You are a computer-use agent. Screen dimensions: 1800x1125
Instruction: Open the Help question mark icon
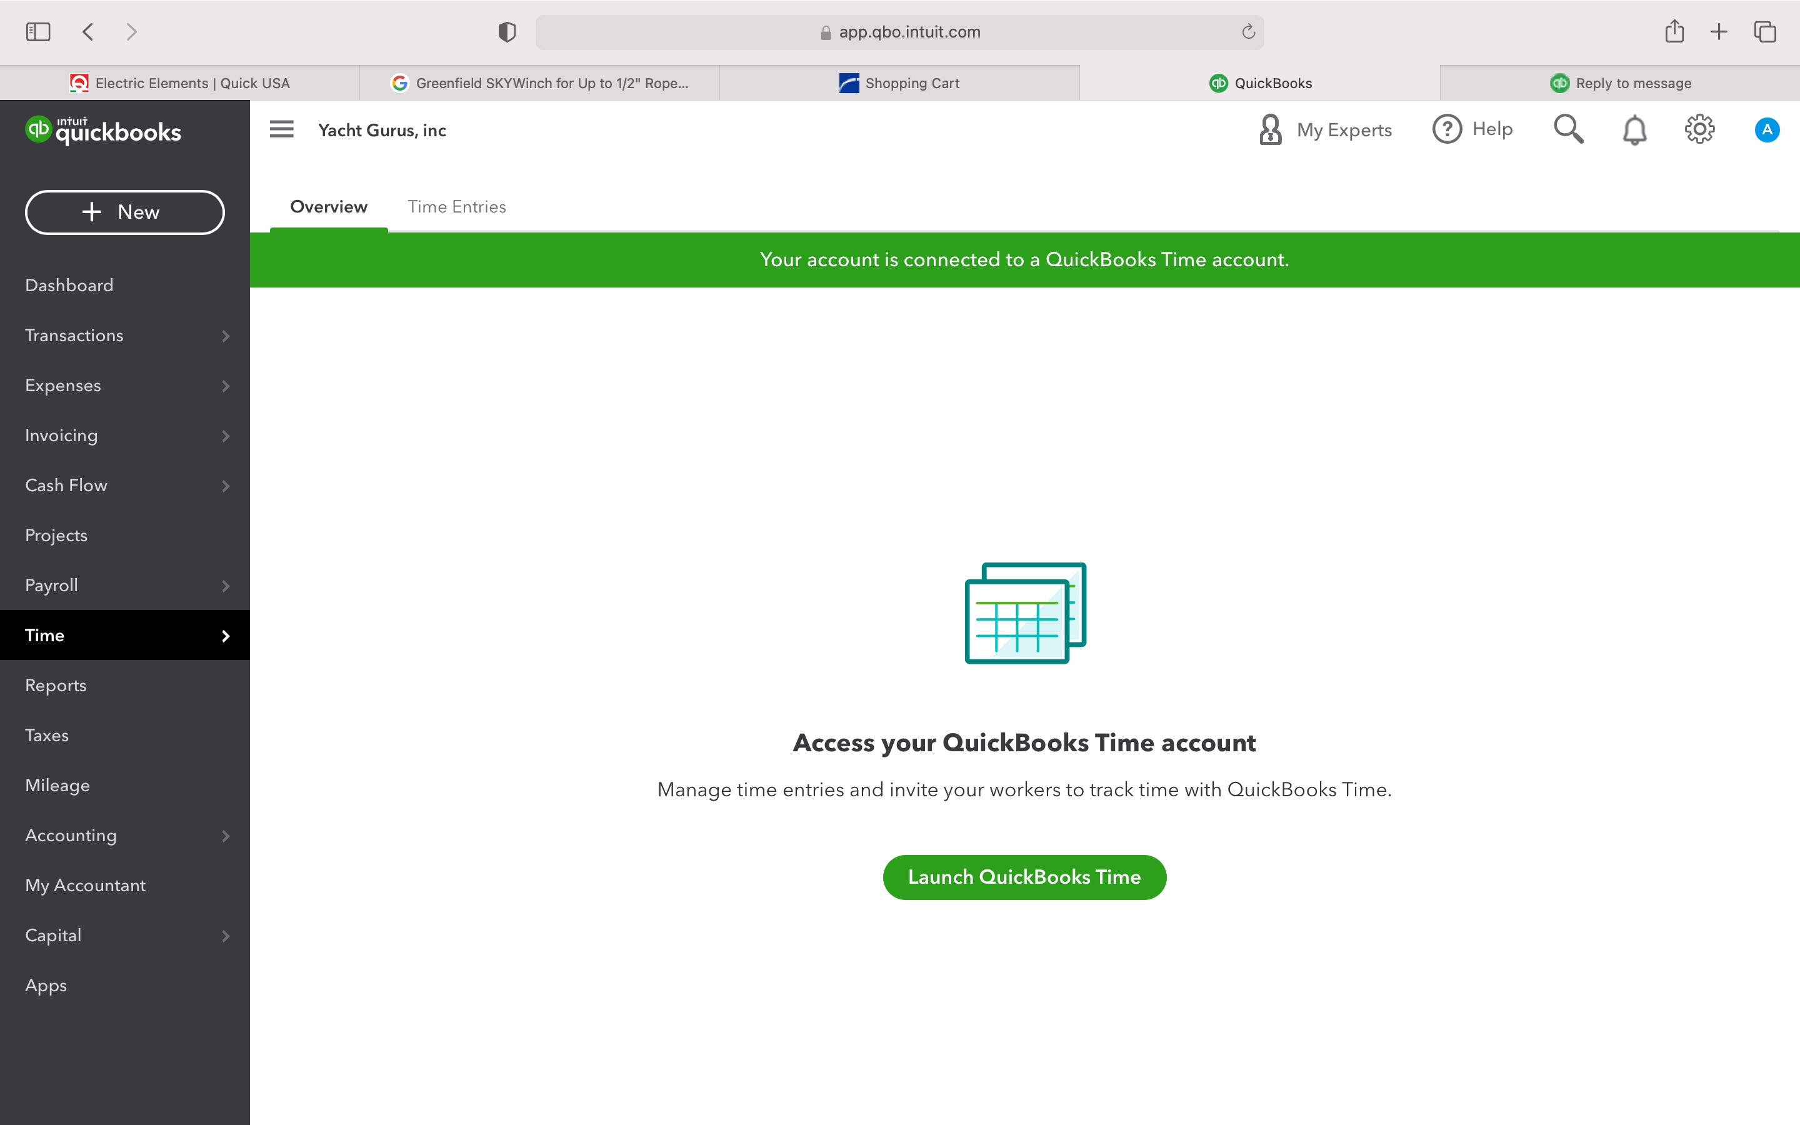click(x=1446, y=129)
